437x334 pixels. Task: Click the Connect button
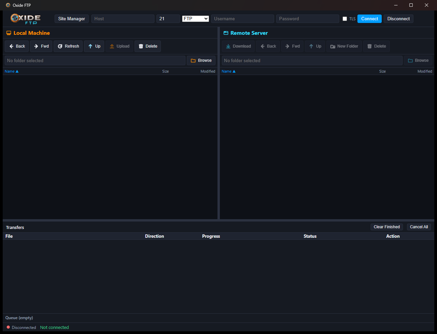point(370,19)
